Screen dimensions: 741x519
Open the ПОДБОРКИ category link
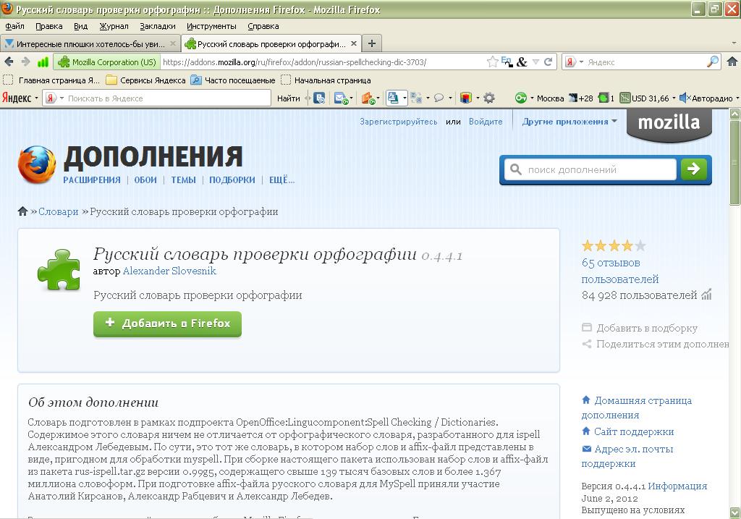point(232,180)
